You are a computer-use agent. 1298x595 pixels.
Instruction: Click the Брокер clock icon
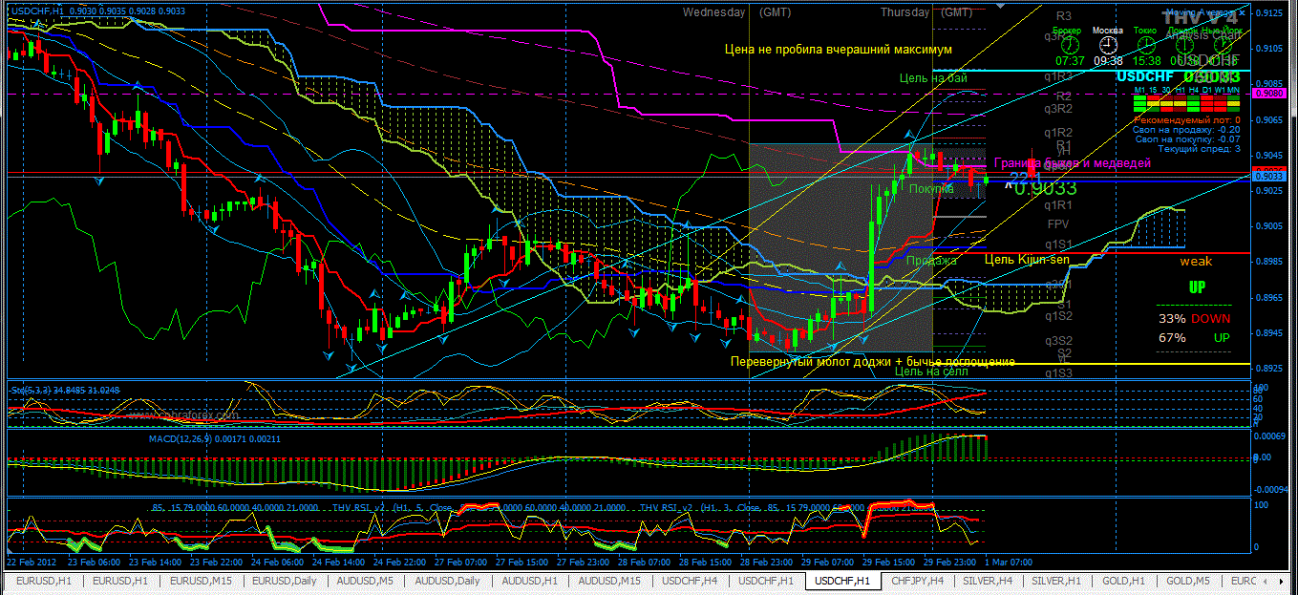[1070, 45]
